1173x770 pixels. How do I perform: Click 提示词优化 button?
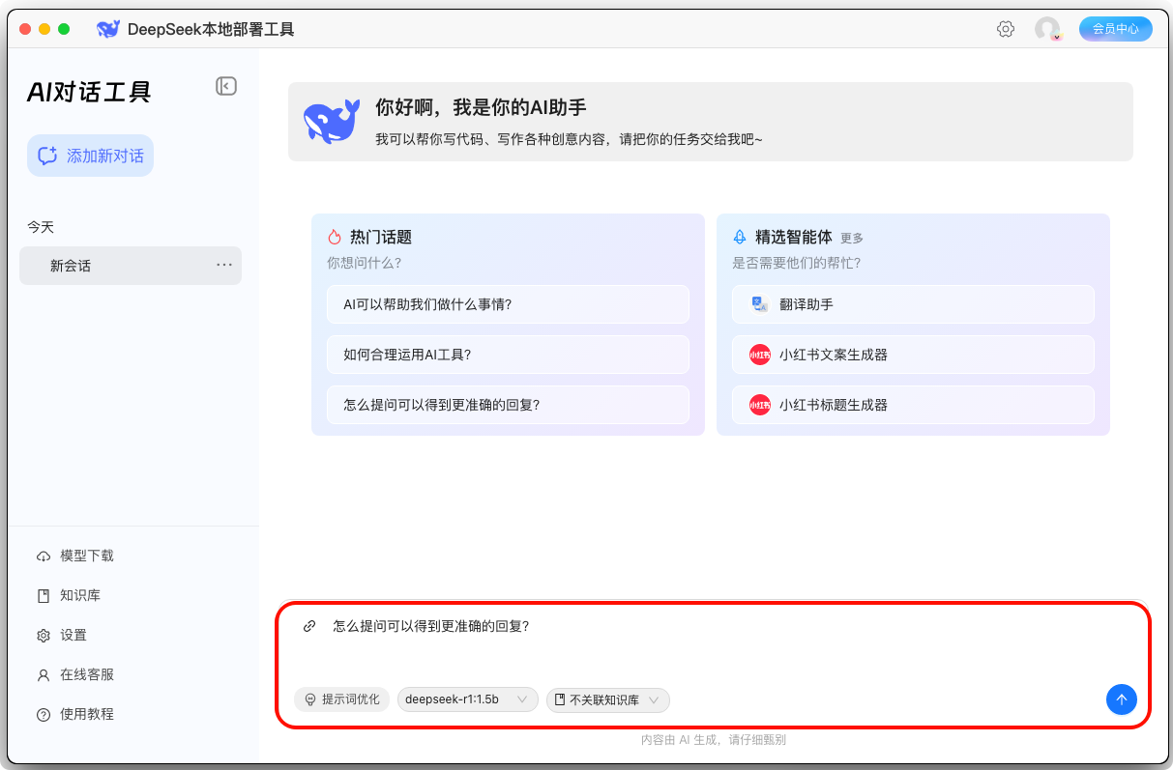click(342, 699)
